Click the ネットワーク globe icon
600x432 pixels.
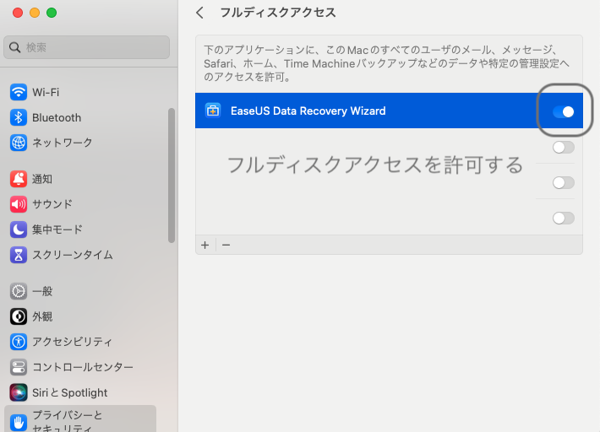19,143
